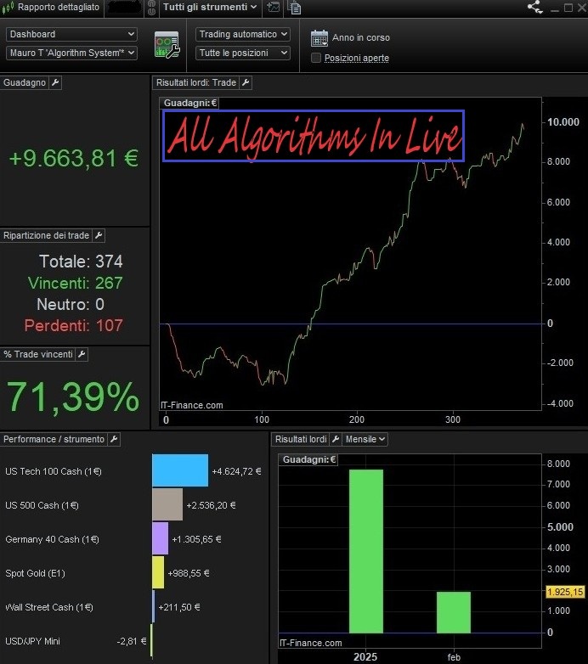Click the +9.663,81 € total gain value
This screenshot has width=588, height=664.
pos(74,159)
